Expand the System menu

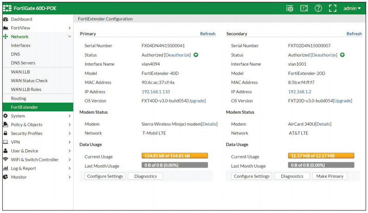[69, 116]
